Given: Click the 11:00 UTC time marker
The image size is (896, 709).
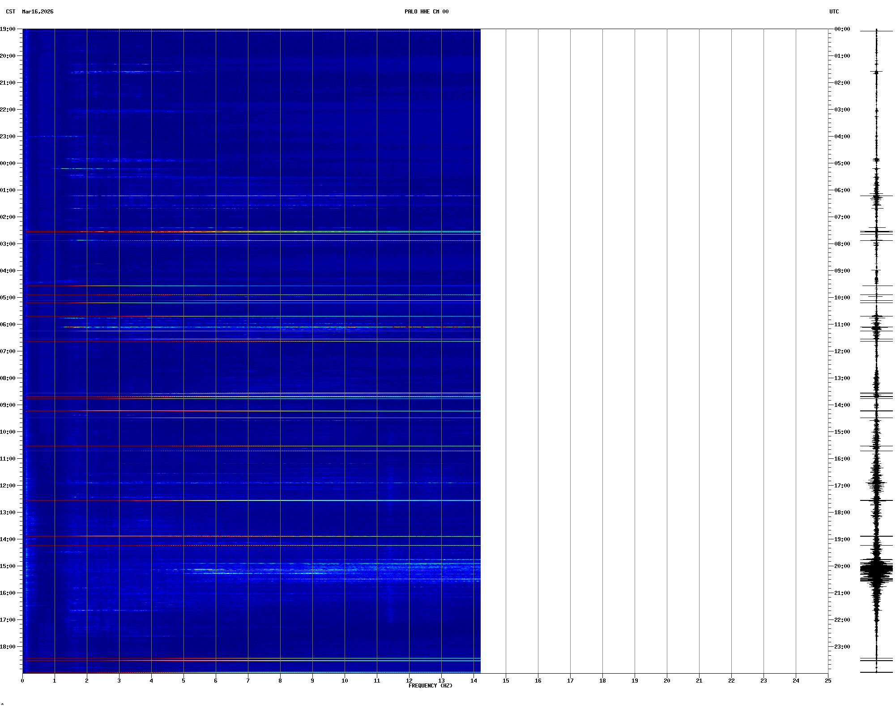Looking at the screenshot, I should [x=842, y=325].
